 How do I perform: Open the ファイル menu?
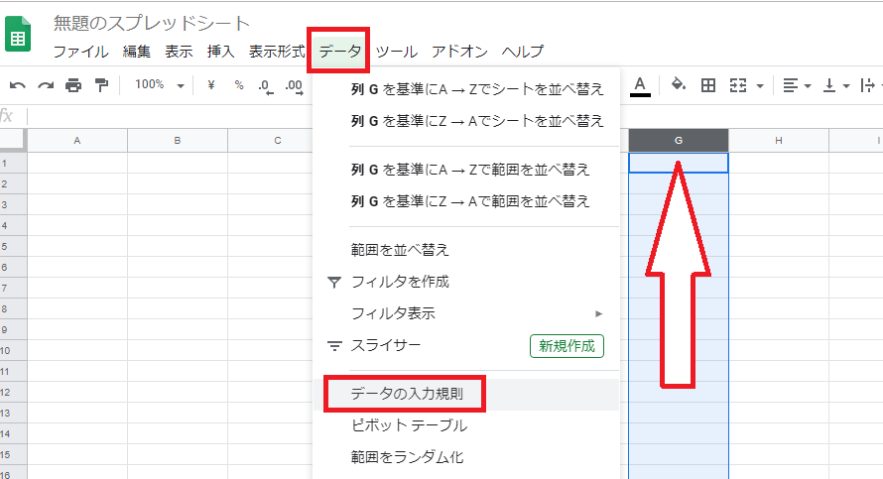click(81, 52)
